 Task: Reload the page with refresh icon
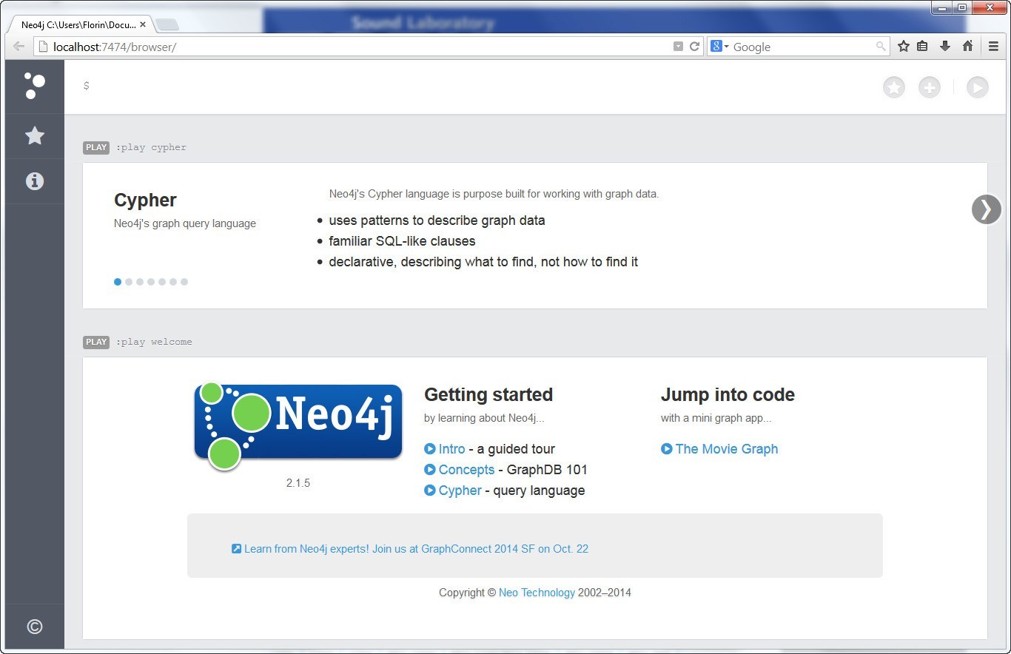coord(694,47)
